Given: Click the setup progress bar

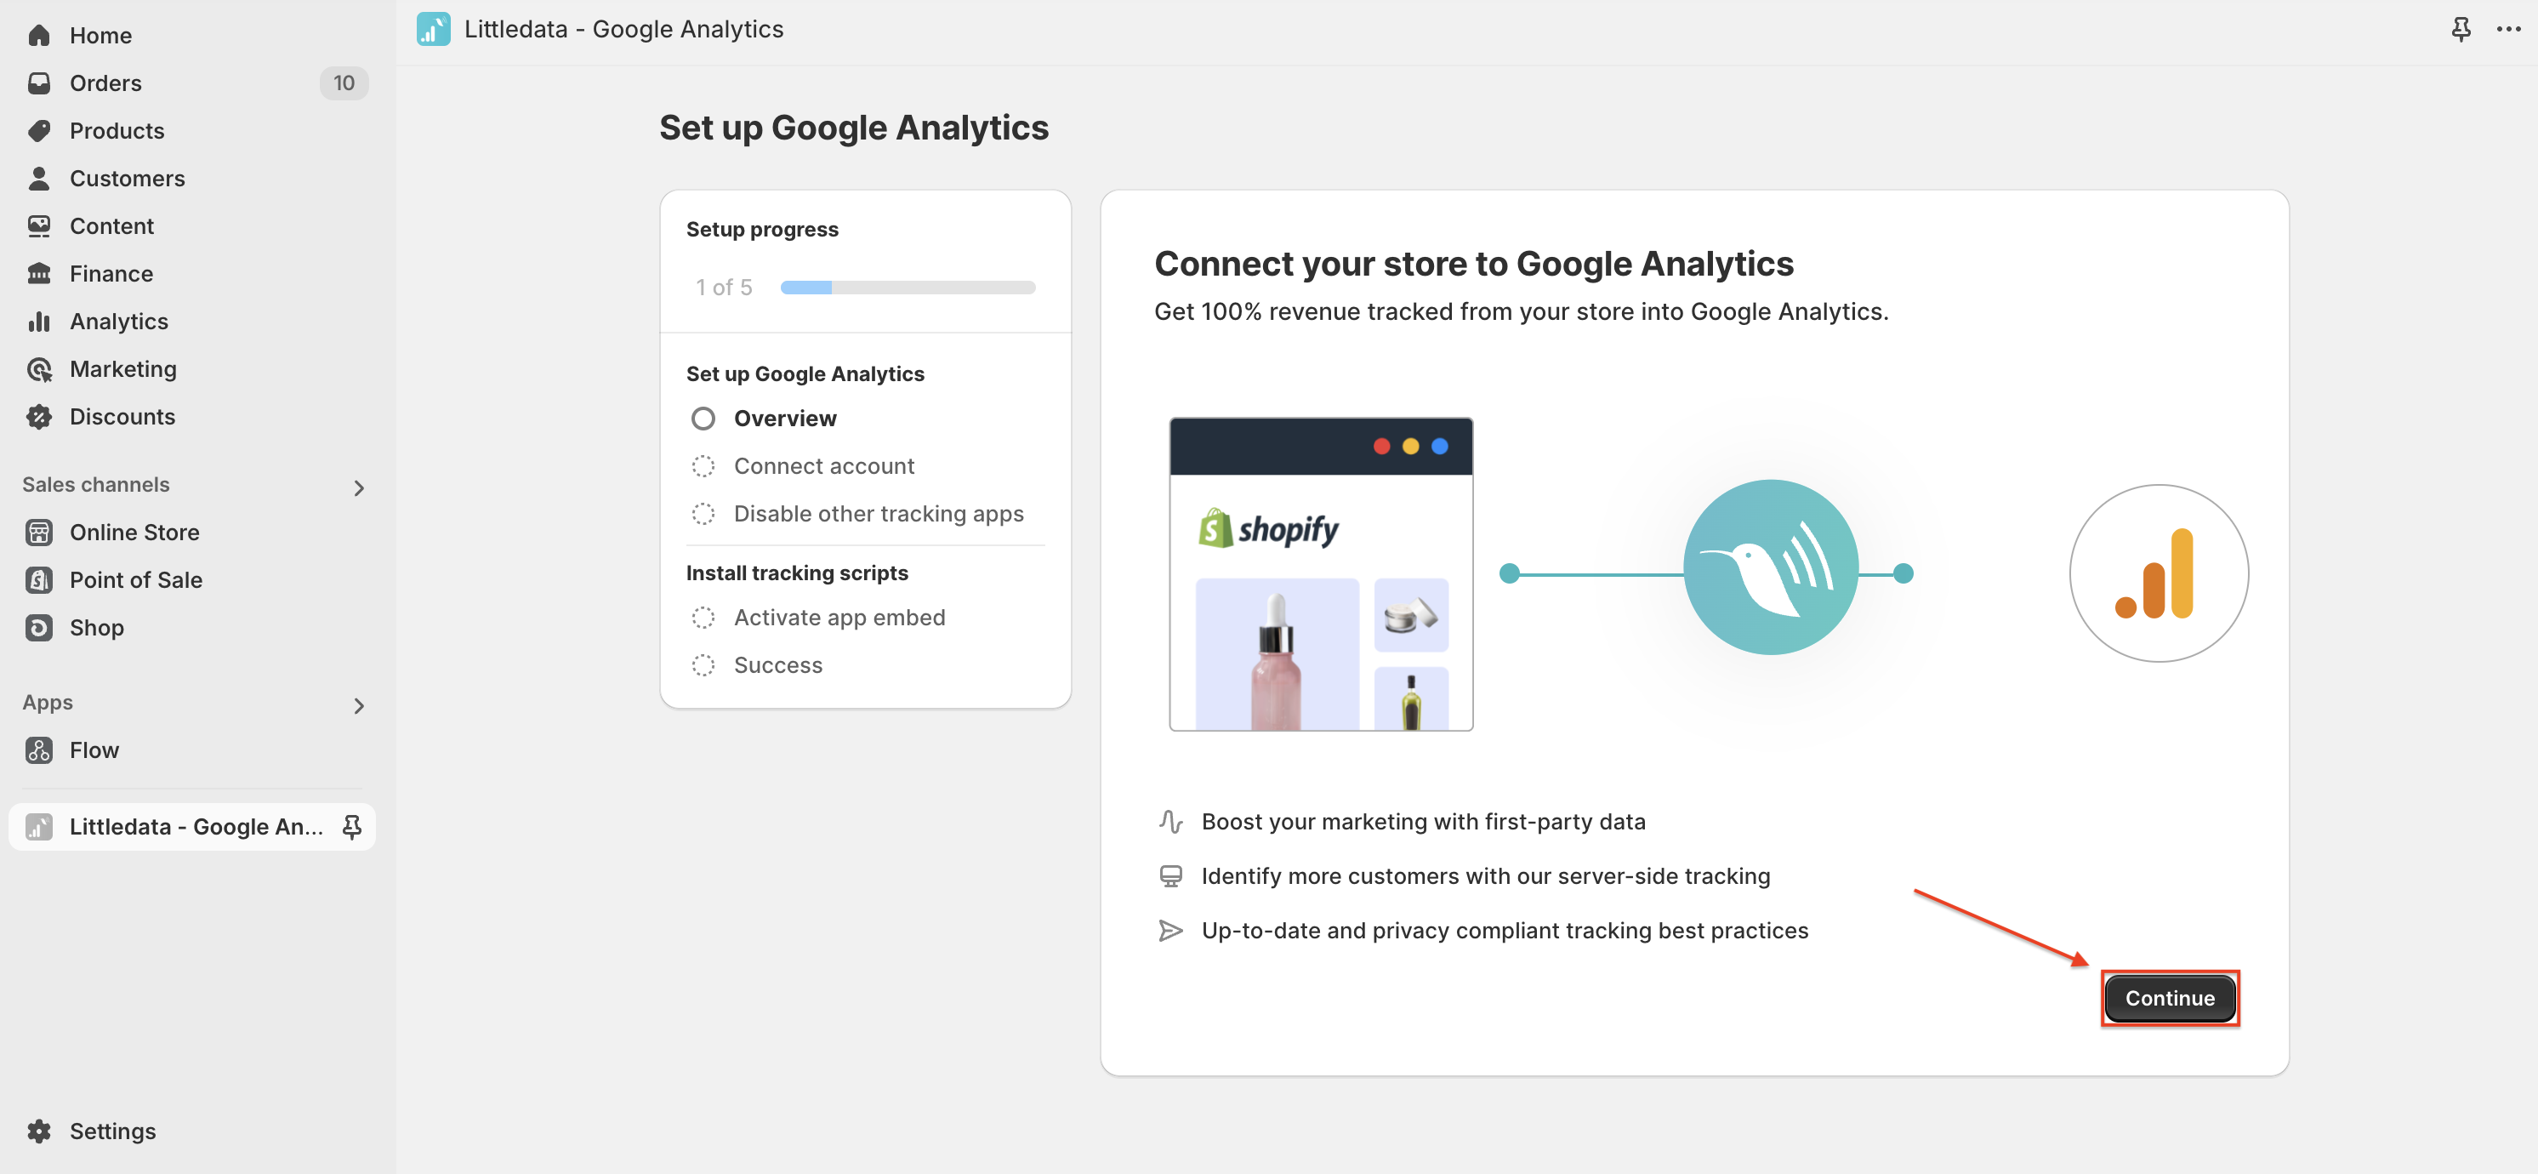Looking at the screenshot, I should tap(908, 288).
